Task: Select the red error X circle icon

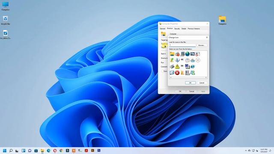Action: pyautogui.click(x=177, y=73)
